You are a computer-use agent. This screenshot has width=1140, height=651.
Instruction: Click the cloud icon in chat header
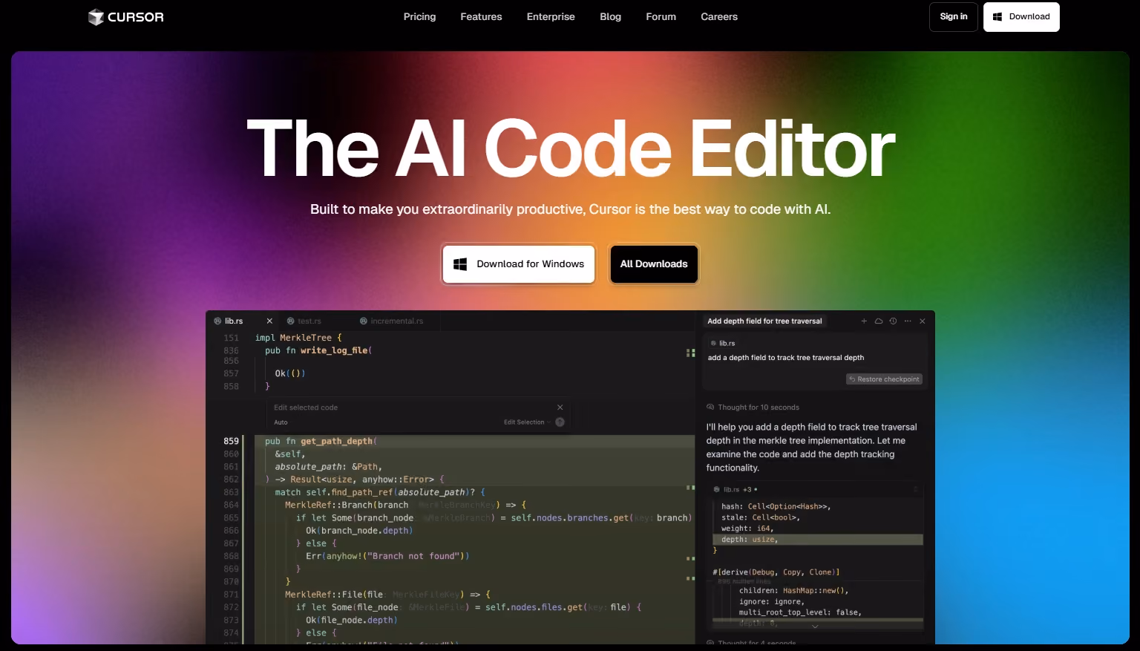pos(879,321)
